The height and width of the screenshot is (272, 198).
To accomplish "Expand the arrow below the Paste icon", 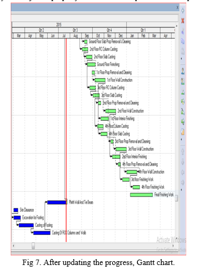I will (x=181, y=59).
